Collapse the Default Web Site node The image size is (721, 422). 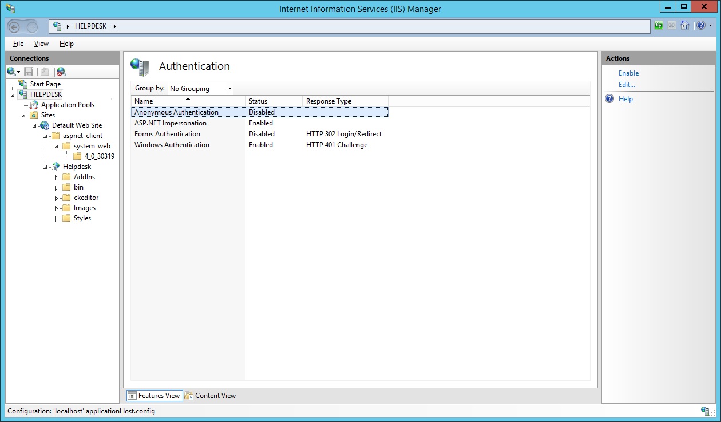pos(35,125)
